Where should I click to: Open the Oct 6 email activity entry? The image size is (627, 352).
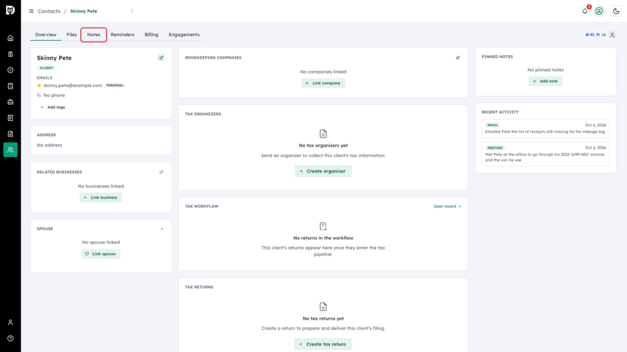click(546, 128)
